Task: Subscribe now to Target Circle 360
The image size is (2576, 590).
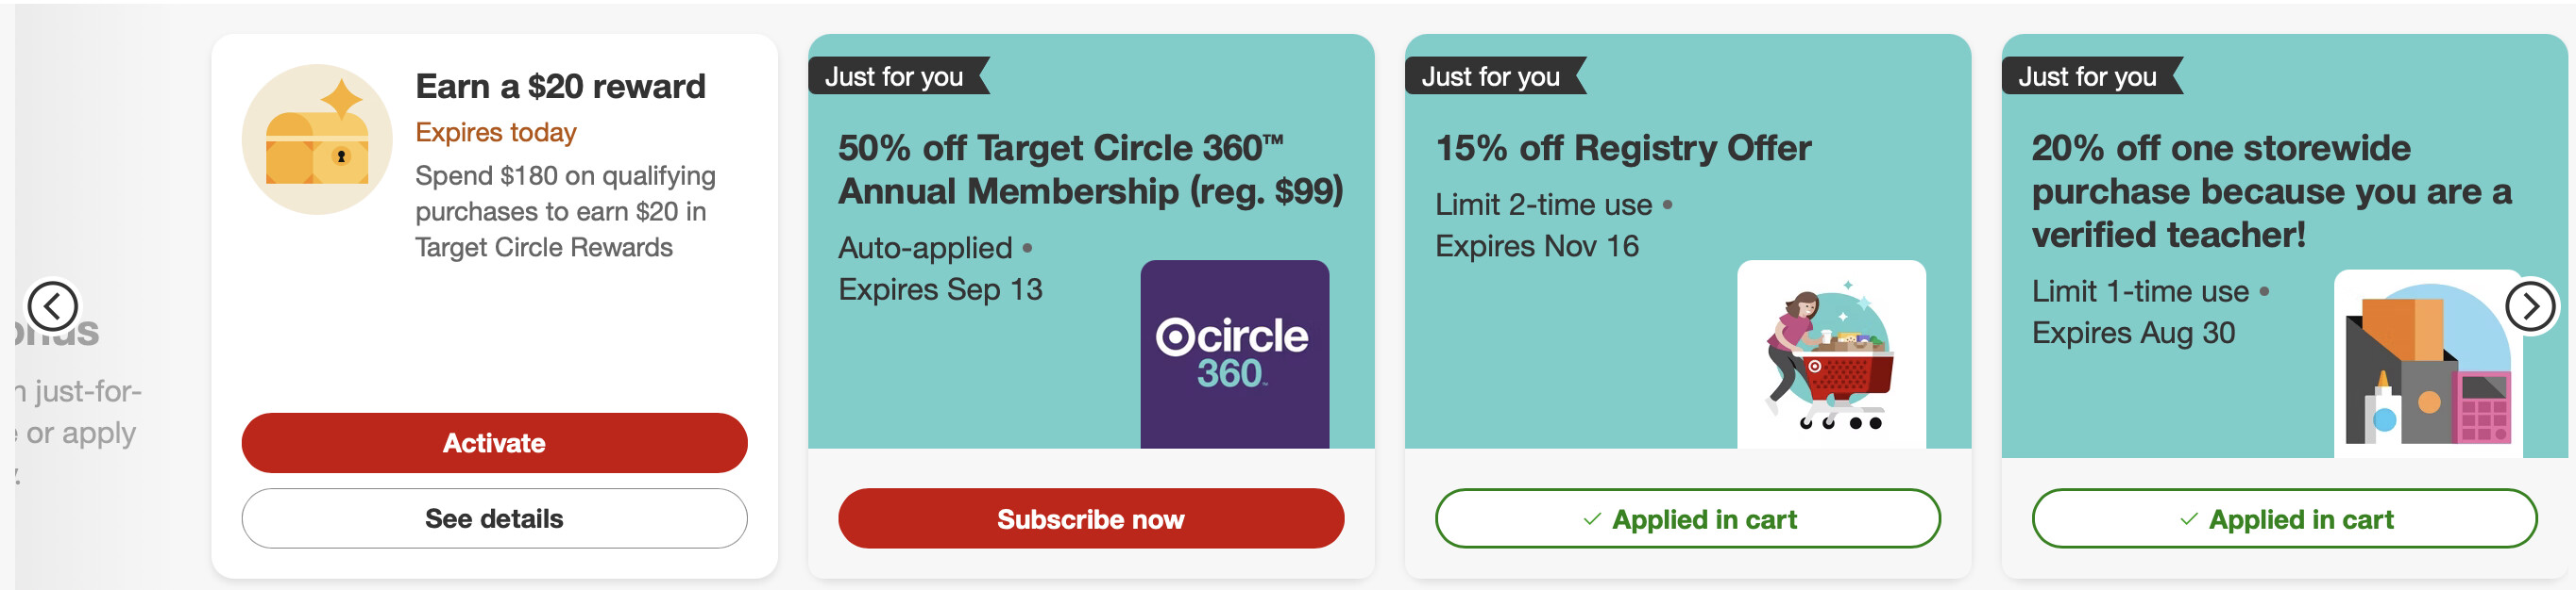Action: click(x=1090, y=519)
